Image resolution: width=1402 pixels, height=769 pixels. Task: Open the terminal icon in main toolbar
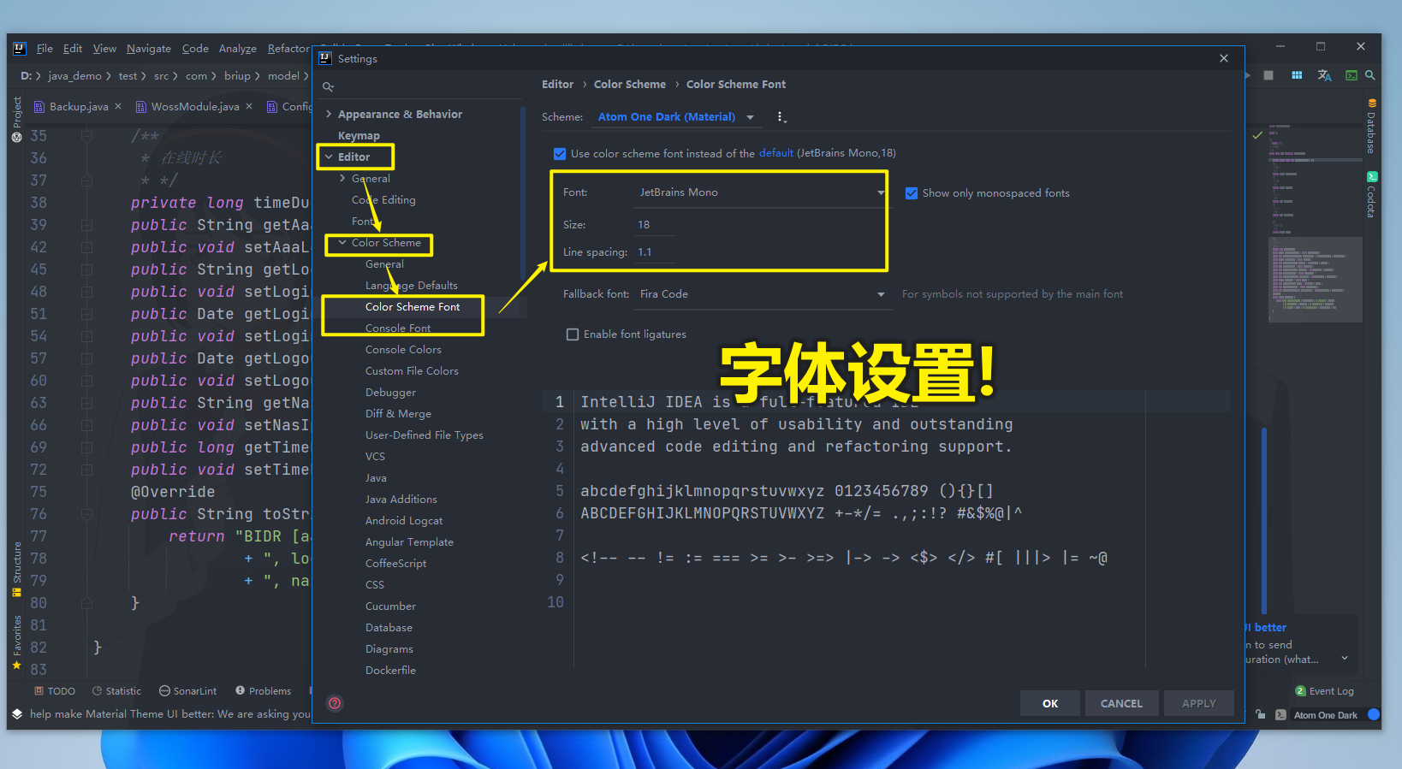(x=1351, y=75)
